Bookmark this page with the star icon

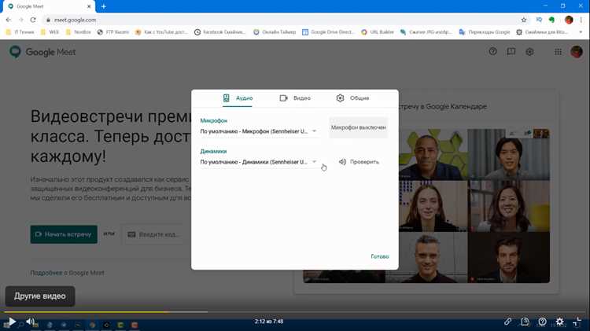(x=524, y=20)
